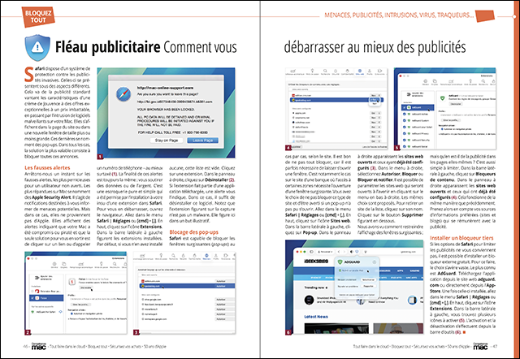Click the orange BLOQUEZ TOUT badge
This screenshot has height=359, width=520.
point(38,16)
